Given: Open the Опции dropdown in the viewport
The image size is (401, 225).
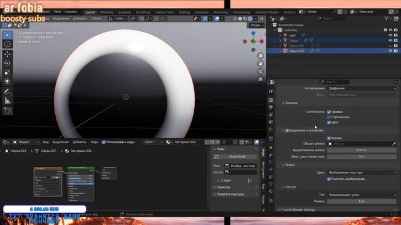Looking at the screenshot, I should pos(256,25).
